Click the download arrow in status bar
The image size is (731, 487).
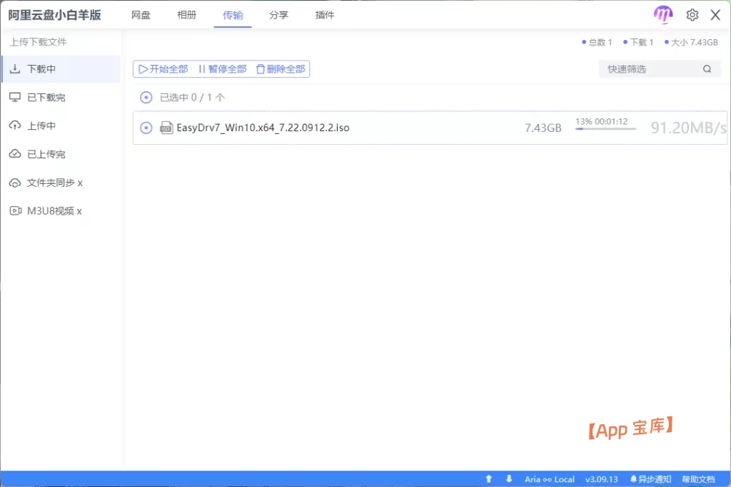point(509,479)
